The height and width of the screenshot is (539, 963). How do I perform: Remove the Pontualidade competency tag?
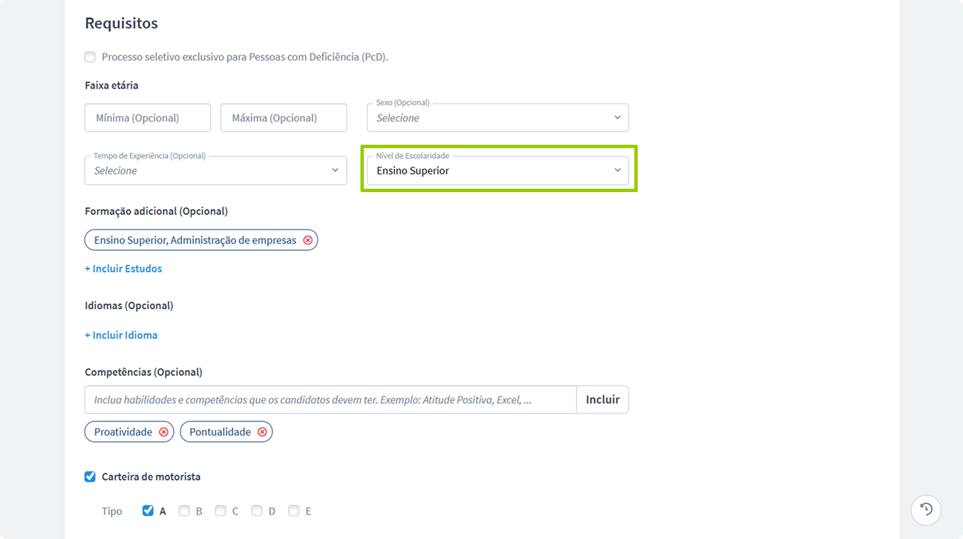tap(262, 432)
